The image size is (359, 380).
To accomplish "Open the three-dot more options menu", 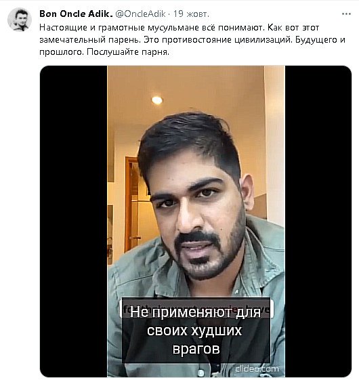I will 346,14.
